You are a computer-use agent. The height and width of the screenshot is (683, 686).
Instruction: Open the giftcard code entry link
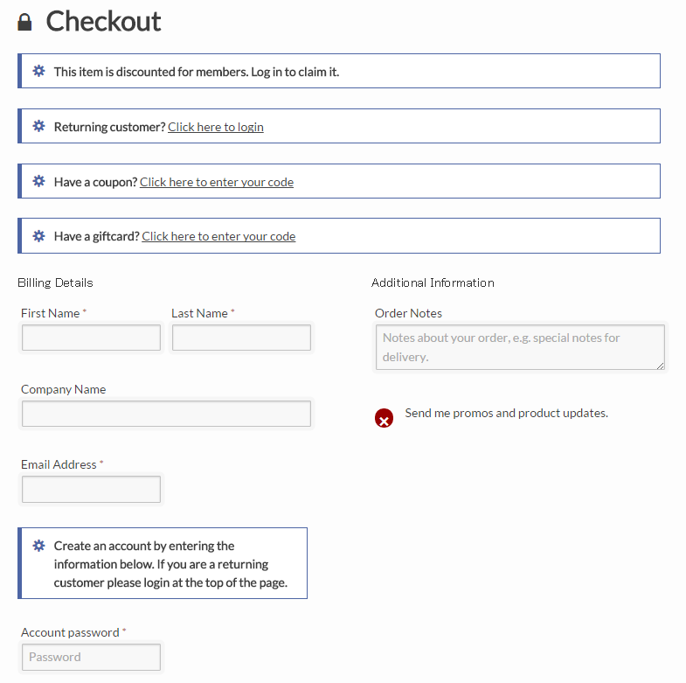(218, 236)
